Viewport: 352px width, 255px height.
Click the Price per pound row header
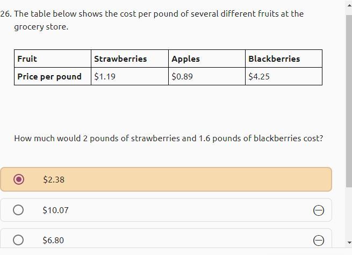coord(49,76)
